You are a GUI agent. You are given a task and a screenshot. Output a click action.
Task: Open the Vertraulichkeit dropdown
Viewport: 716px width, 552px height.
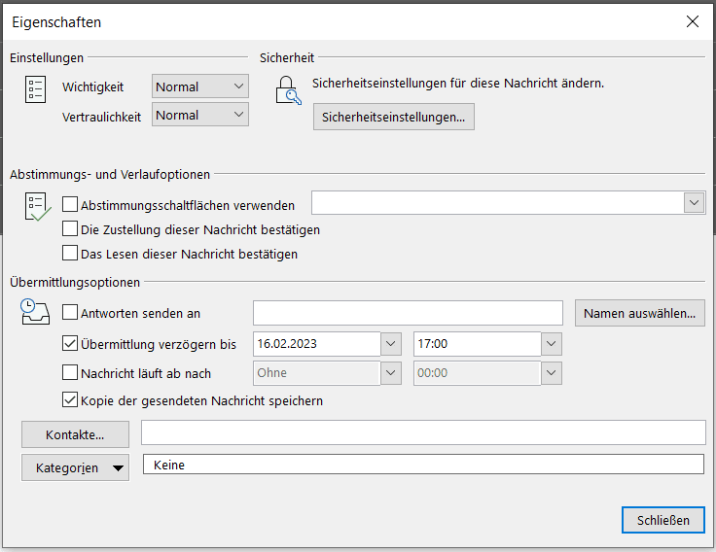(200, 115)
